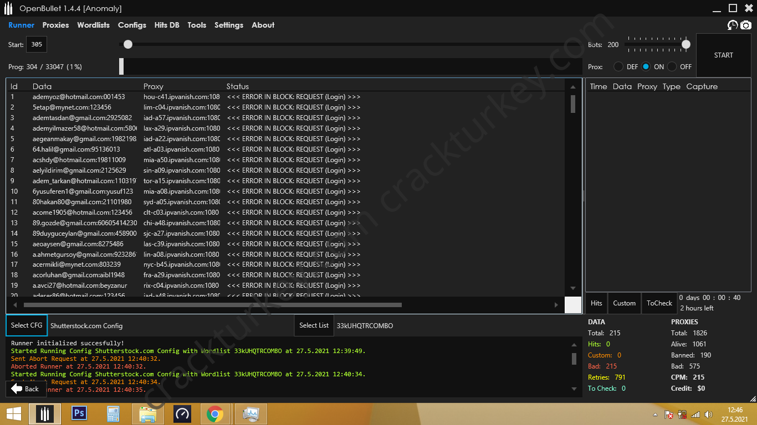Open the Wordlists tab
The height and width of the screenshot is (425, 757).
94,25
